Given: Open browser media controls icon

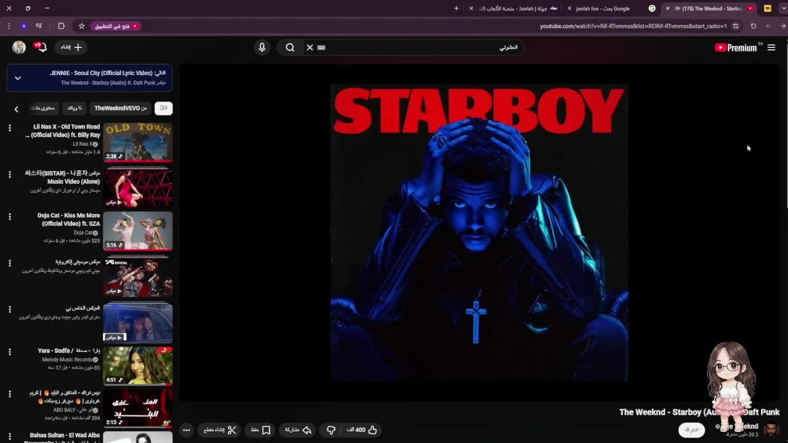Looking at the screenshot, I should pos(39,26).
